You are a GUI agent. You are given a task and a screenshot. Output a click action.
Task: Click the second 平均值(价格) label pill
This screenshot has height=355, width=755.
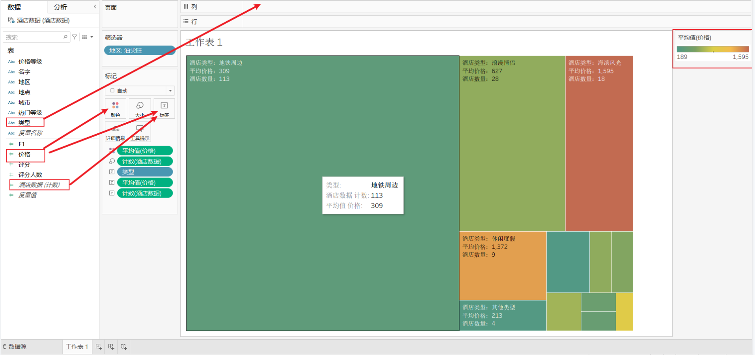coord(145,183)
